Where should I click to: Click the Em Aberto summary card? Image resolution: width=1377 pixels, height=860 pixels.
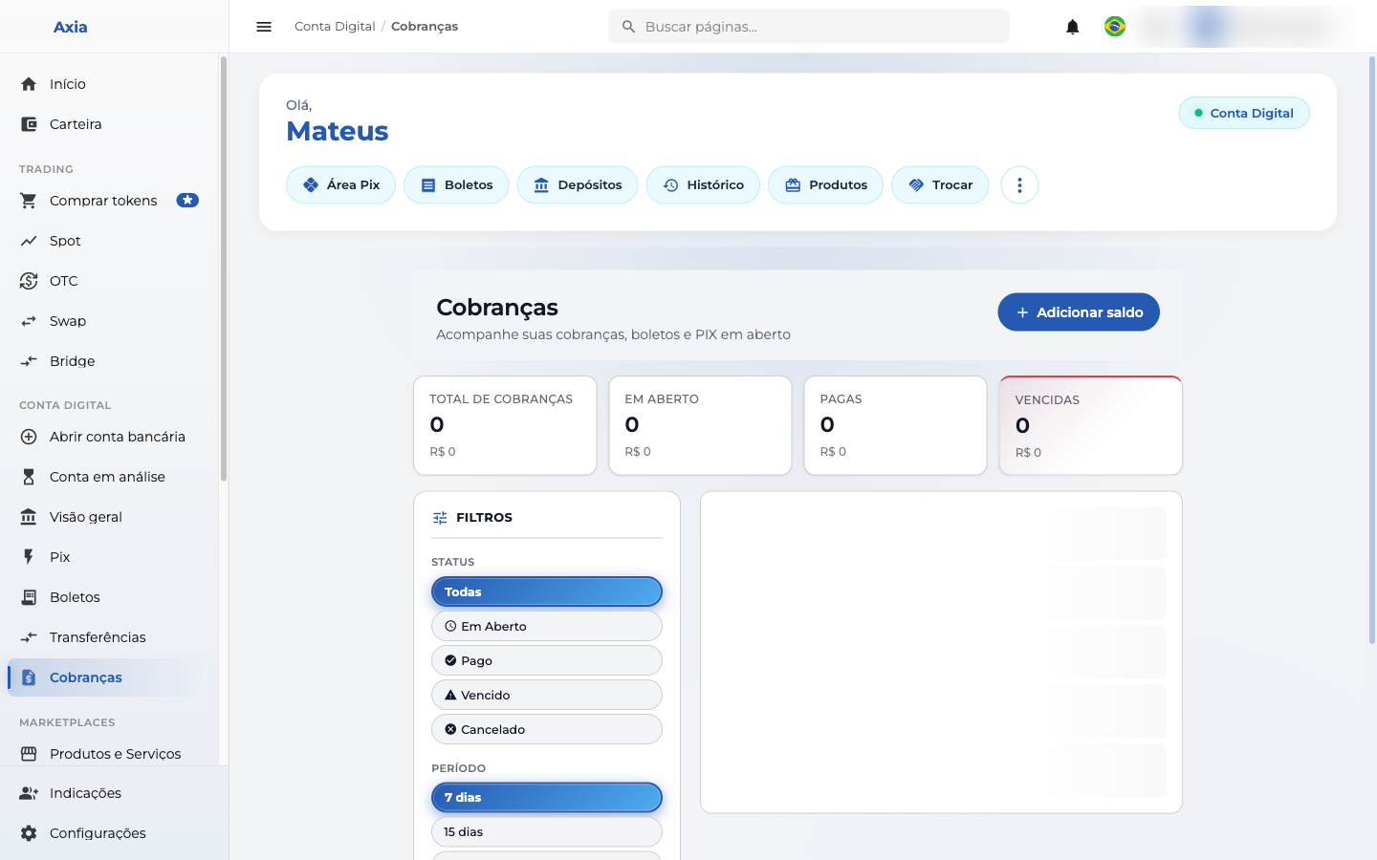tap(700, 425)
